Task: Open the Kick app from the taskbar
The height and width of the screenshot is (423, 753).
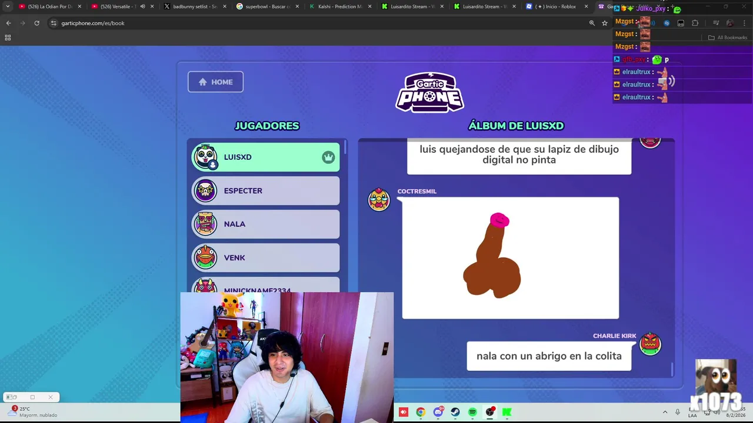Action: pos(507,412)
